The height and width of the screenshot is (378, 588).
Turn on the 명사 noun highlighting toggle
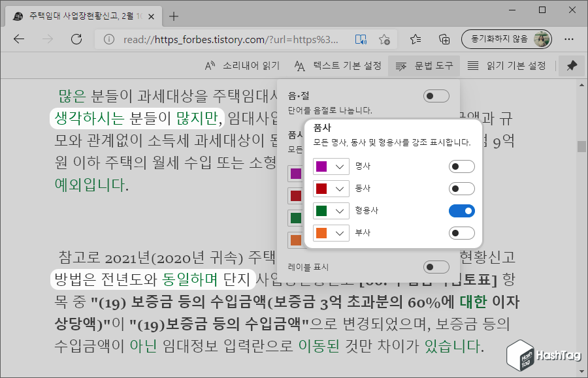pyautogui.click(x=462, y=166)
